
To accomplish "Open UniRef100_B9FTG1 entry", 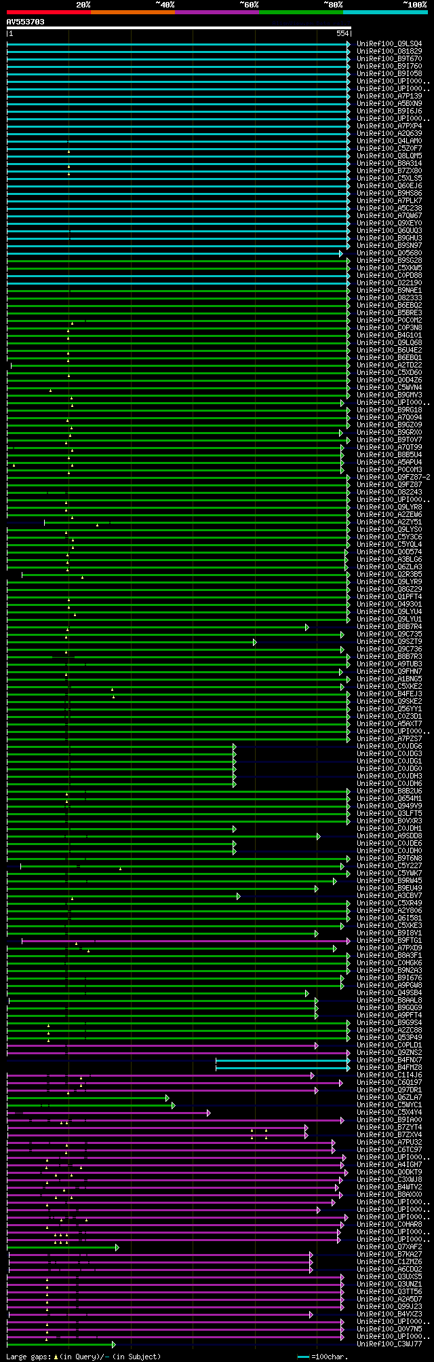I will (x=389, y=940).
